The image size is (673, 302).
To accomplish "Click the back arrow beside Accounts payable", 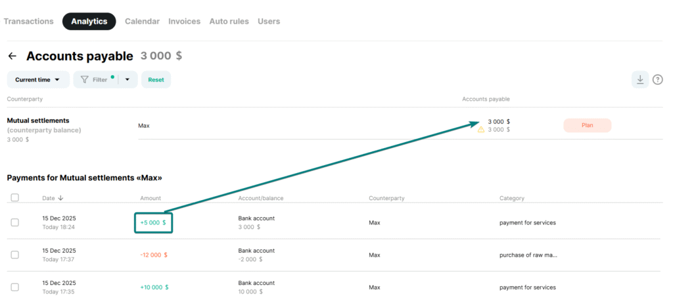I will [x=12, y=57].
